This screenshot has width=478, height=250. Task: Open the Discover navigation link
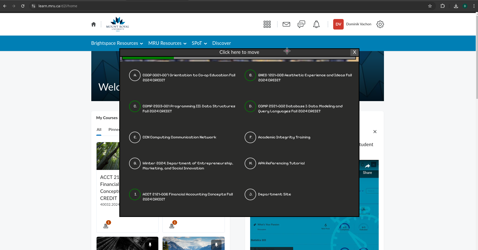(222, 43)
